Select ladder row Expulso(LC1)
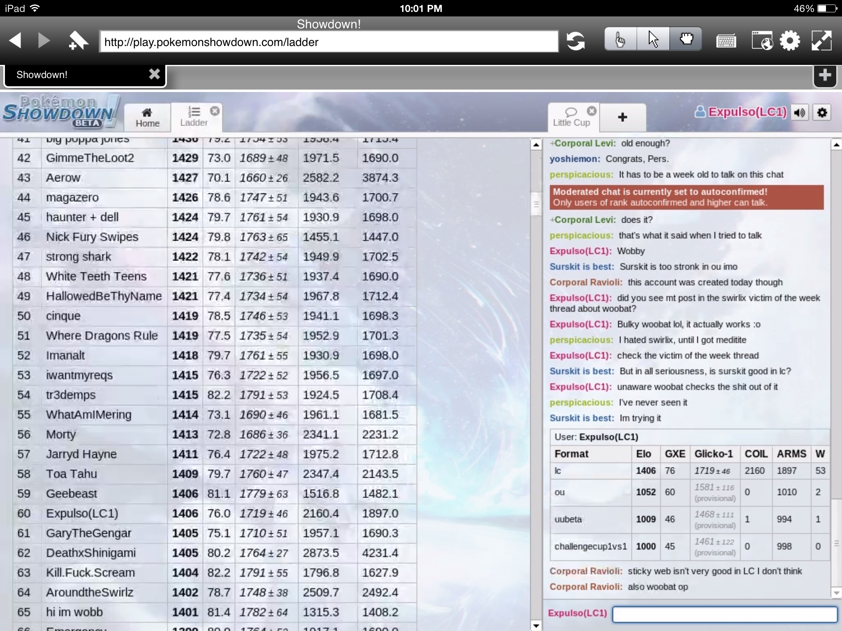 215,513
